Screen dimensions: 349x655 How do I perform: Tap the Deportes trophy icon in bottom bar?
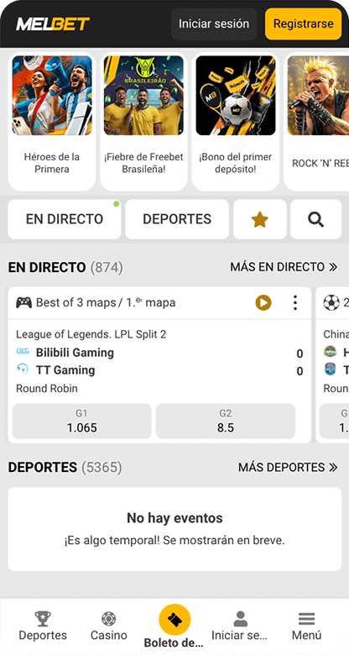pyautogui.click(x=43, y=619)
